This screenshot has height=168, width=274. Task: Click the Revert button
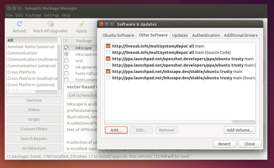click(225, 144)
